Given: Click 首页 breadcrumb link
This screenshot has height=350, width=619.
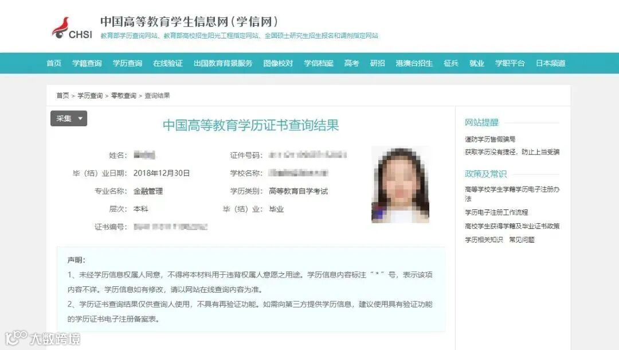Looking at the screenshot, I should tap(62, 96).
